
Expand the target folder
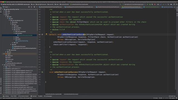[x=4, y=54]
